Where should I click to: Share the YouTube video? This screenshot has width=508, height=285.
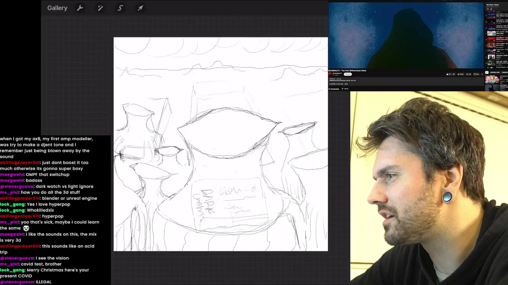(x=460, y=74)
